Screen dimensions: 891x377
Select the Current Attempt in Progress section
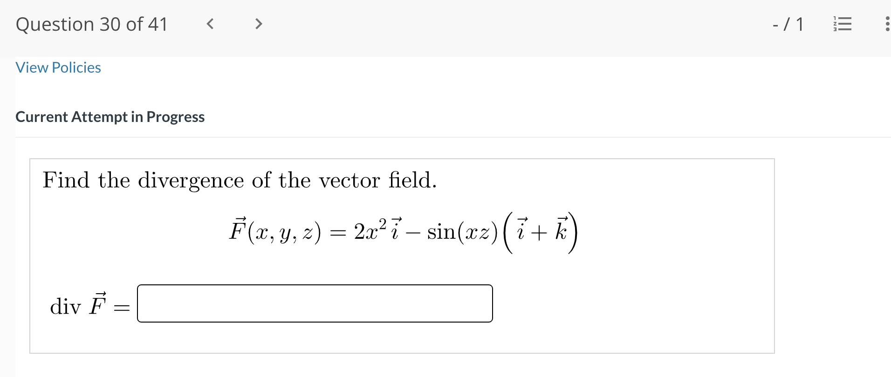point(110,117)
